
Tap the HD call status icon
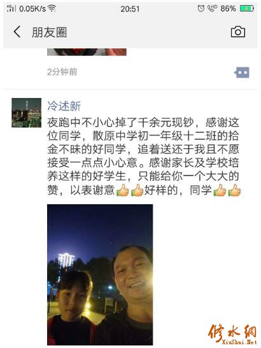(x=212, y=8)
